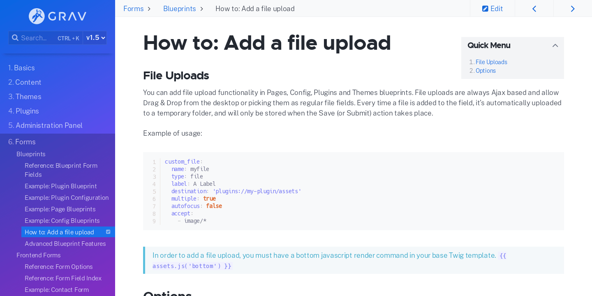The height and width of the screenshot is (296, 592).
Task: Click the chevron after Blueprints breadcrumb
Action: coord(201,8)
